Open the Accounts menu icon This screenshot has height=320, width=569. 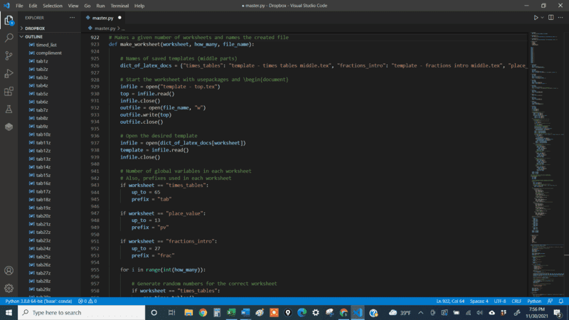click(x=9, y=271)
